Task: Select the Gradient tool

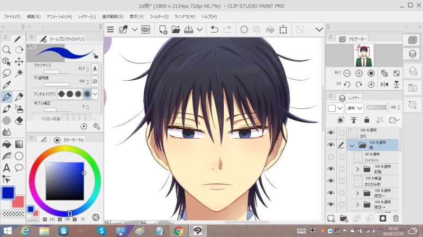Action: coord(19,144)
